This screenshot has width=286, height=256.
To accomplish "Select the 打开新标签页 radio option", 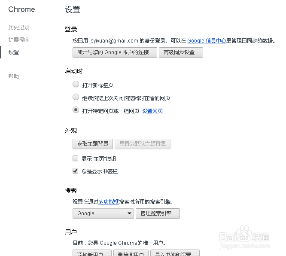I will point(76,84).
